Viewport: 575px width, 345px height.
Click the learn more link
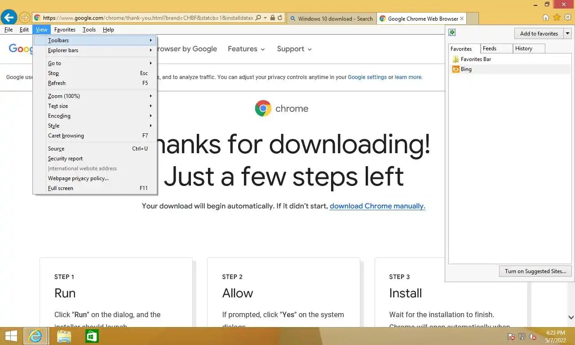point(408,77)
